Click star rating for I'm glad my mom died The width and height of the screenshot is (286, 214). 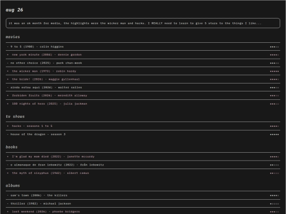[x=274, y=157]
